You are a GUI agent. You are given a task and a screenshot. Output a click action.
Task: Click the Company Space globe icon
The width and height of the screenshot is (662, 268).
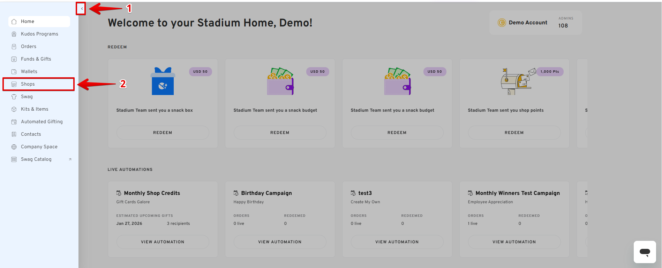tap(14, 147)
